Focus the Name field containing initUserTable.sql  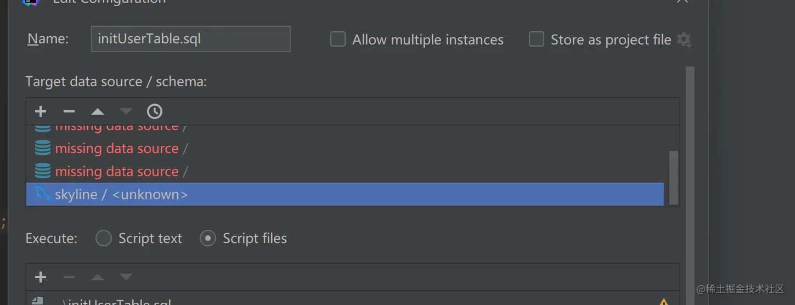pos(190,39)
